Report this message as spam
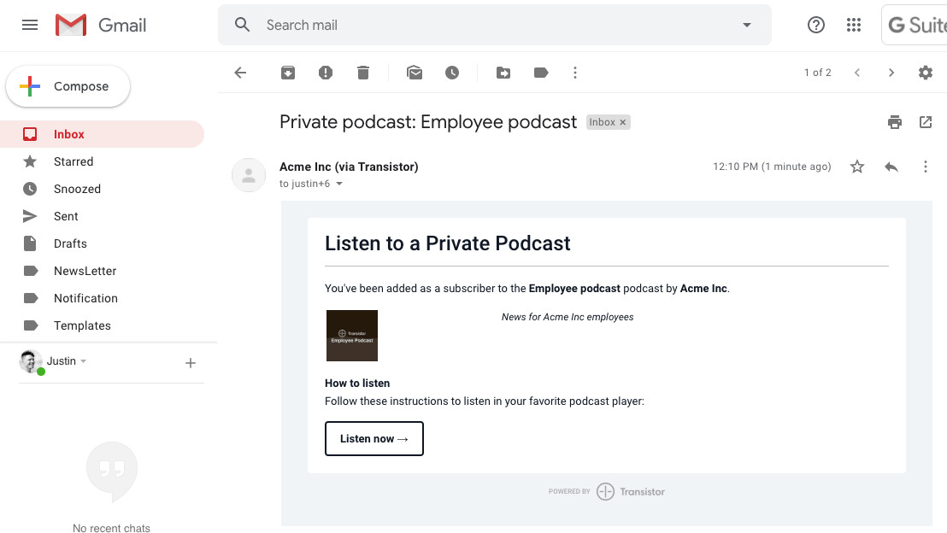The width and height of the screenshot is (947, 533). pos(325,73)
